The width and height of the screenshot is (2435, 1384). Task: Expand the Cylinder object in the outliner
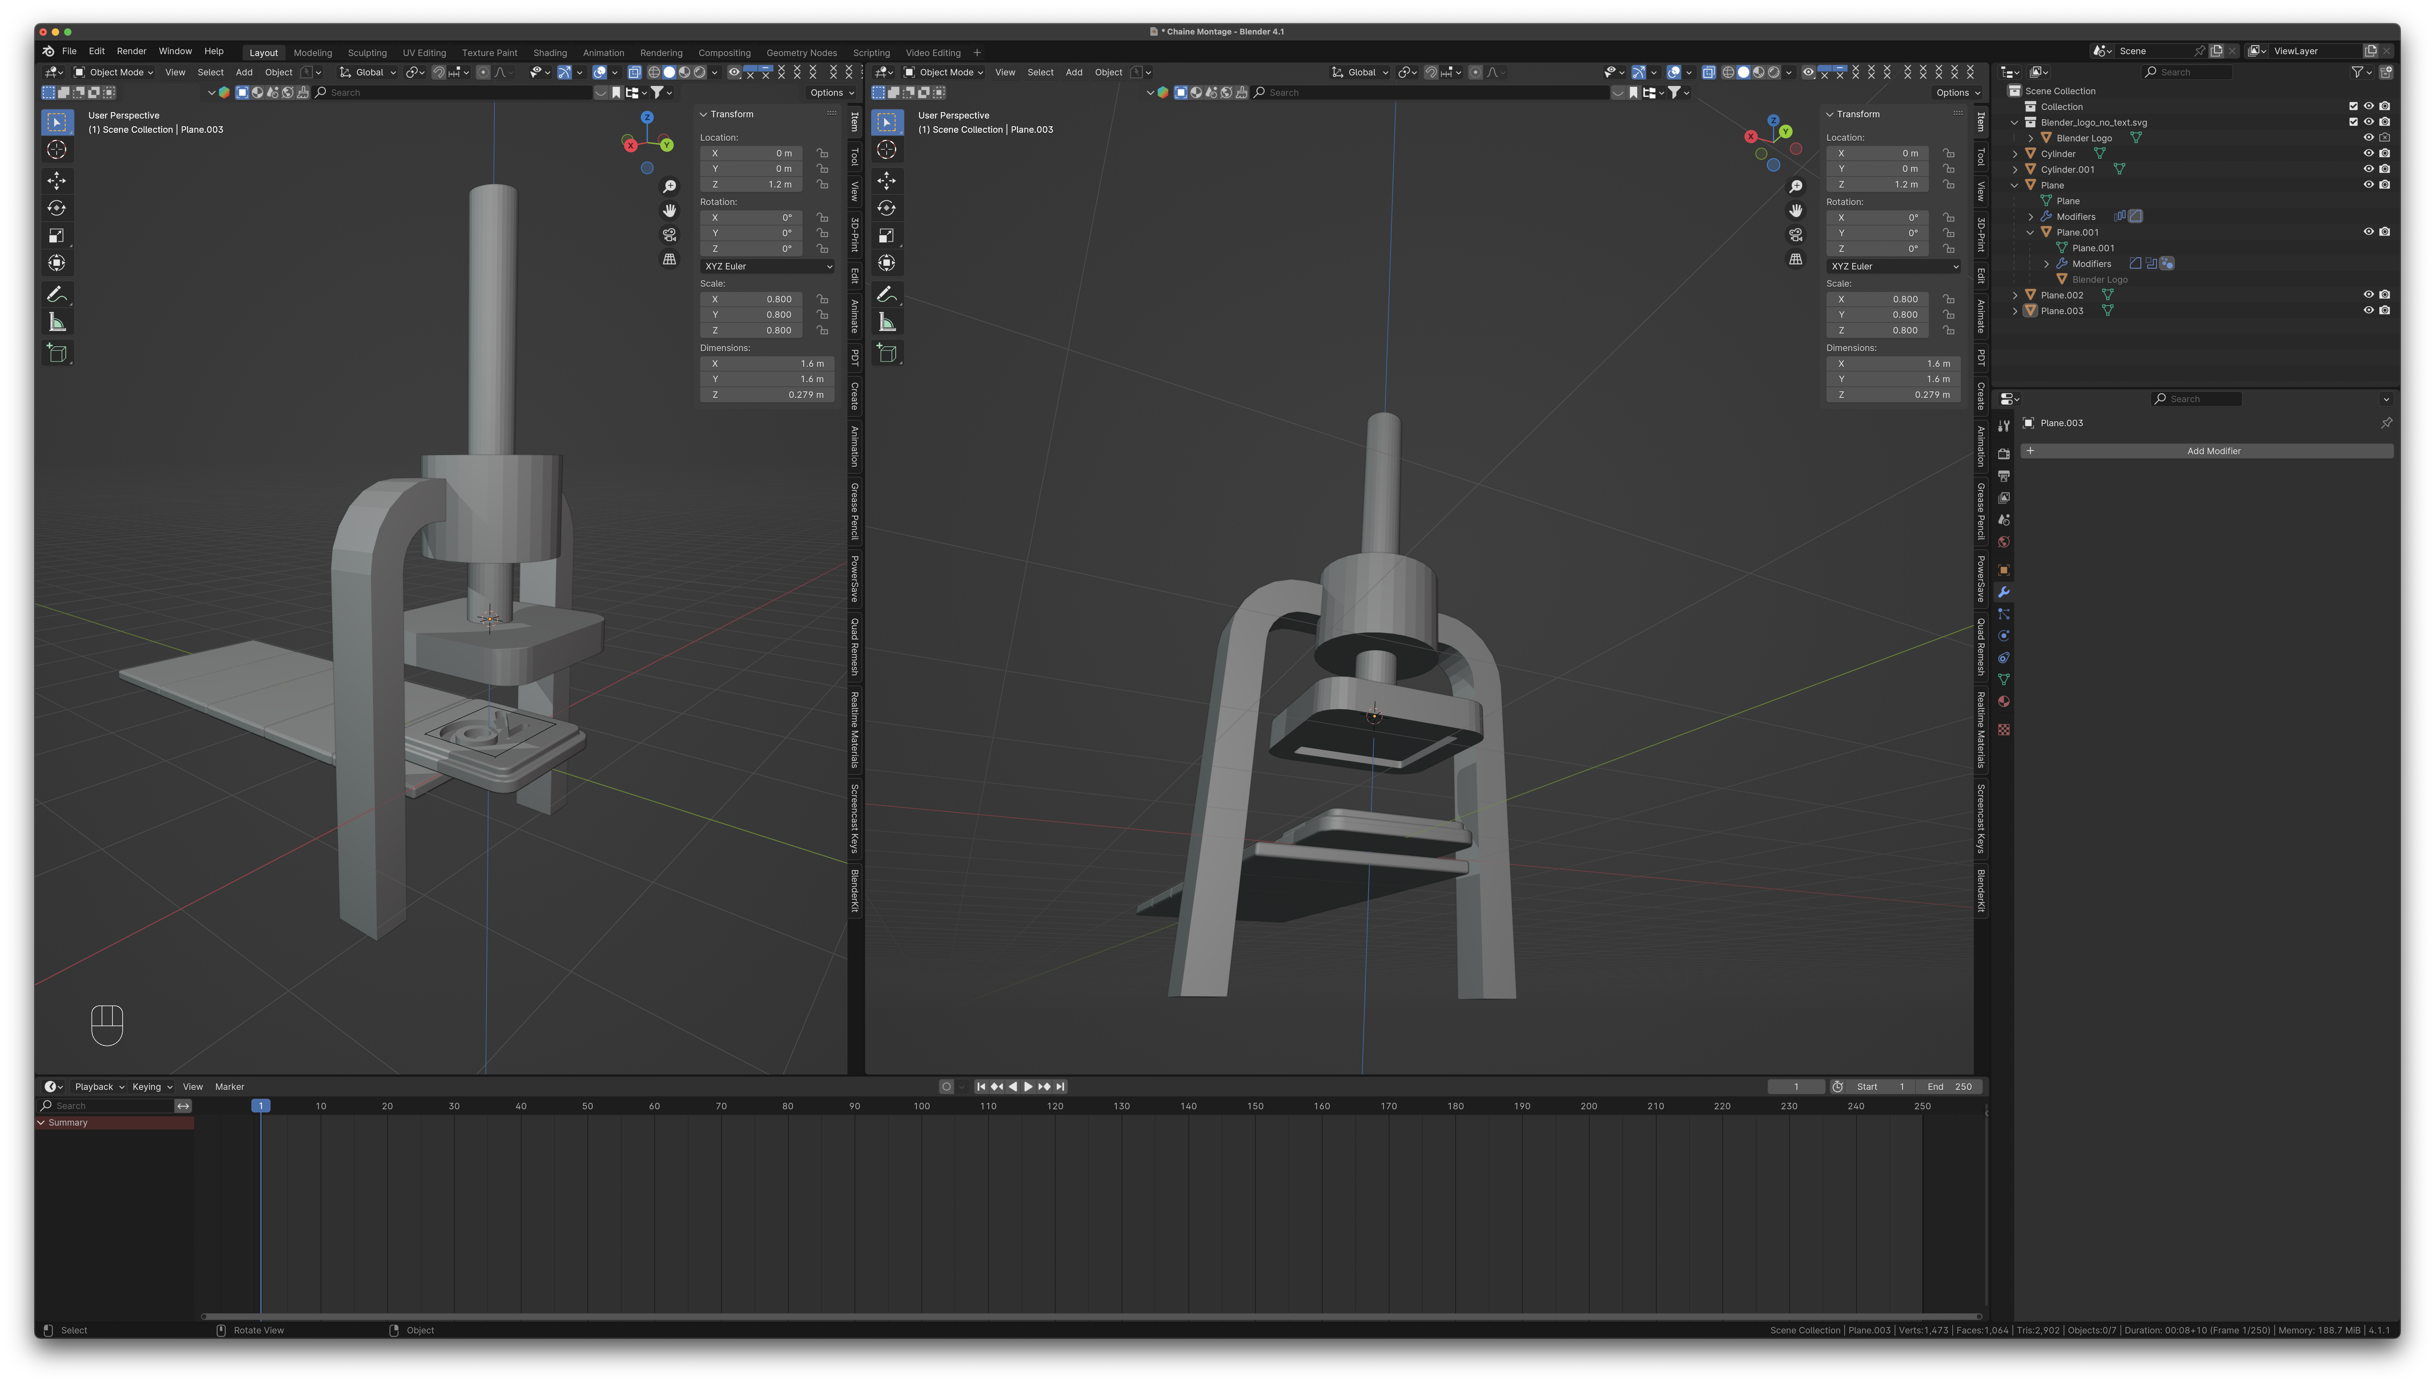point(2015,154)
